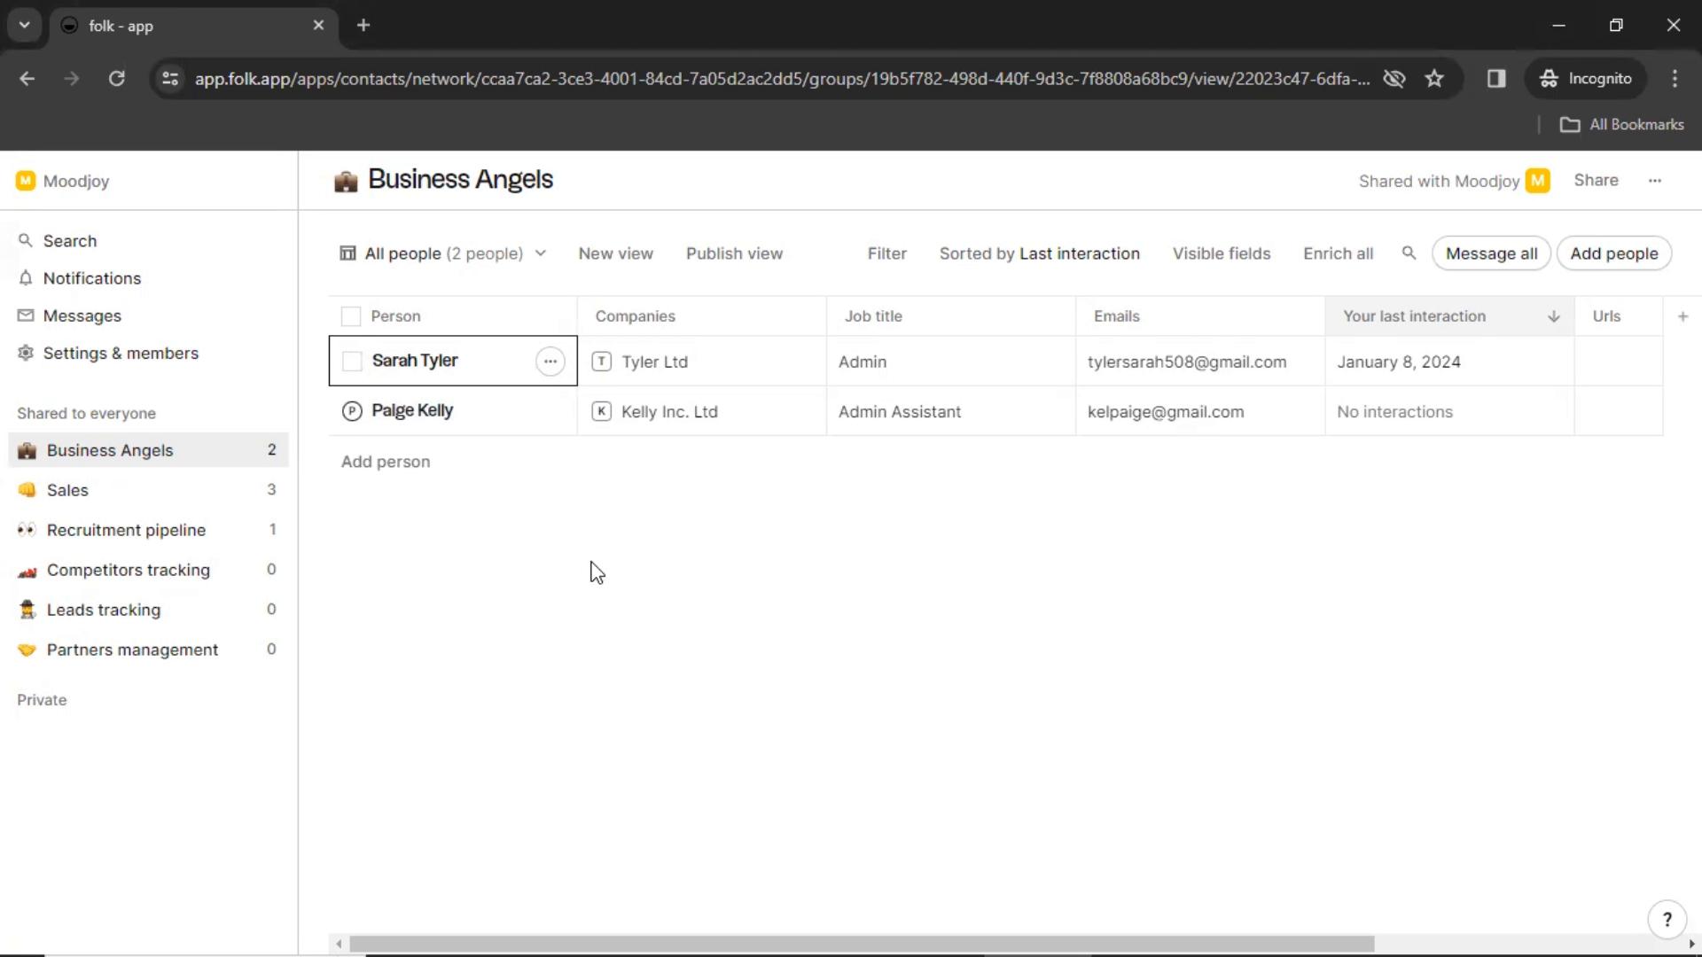
Task: Click the Enrich all icon
Action: click(1339, 253)
